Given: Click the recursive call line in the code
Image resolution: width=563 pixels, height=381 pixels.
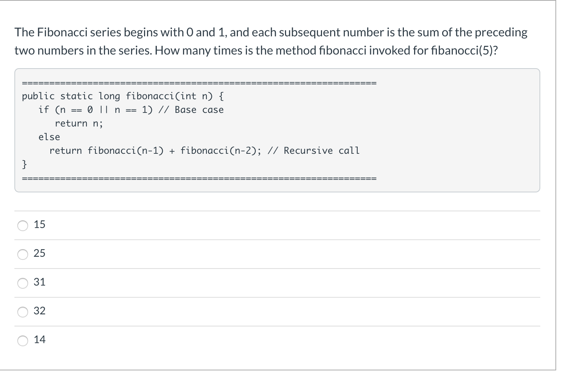Looking at the screenshot, I should pos(205,150).
